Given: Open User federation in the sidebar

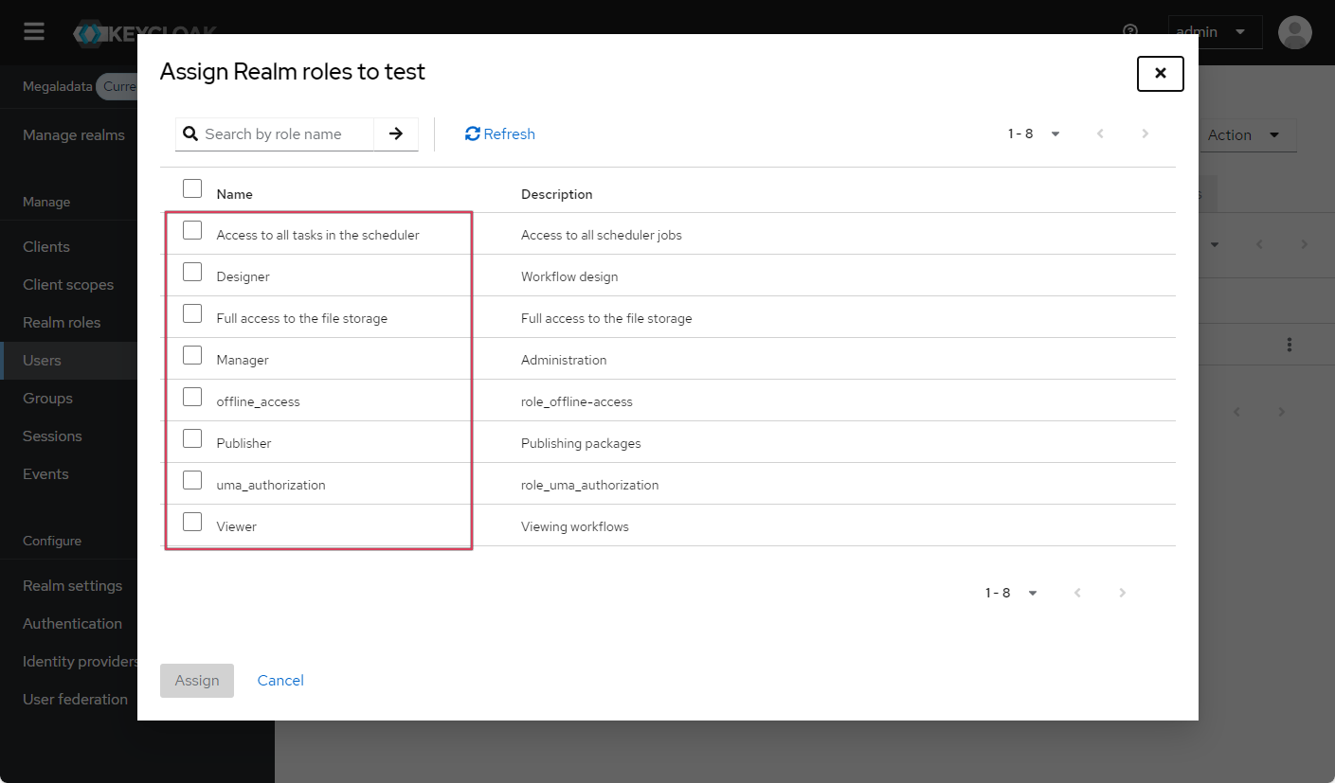Looking at the screenshot, I should tap(75, 699).
